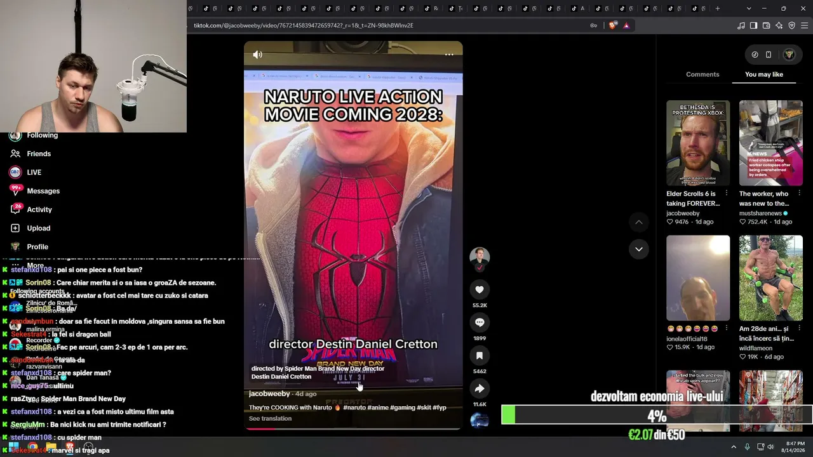Open jacobweeby's avatar beside the video
The image size is (813, 457).
[480, 257]
